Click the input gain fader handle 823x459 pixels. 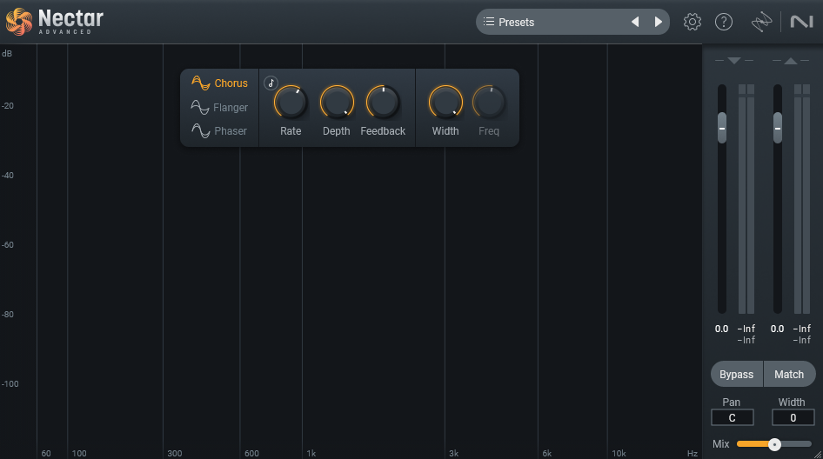tap(722, 128)
